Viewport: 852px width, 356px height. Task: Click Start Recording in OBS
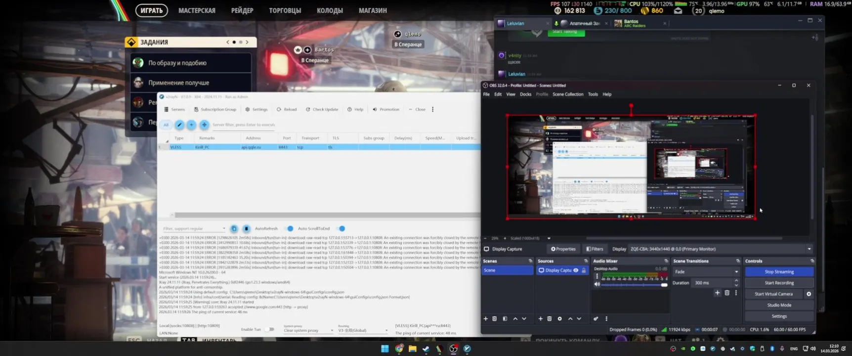(779, 283)
